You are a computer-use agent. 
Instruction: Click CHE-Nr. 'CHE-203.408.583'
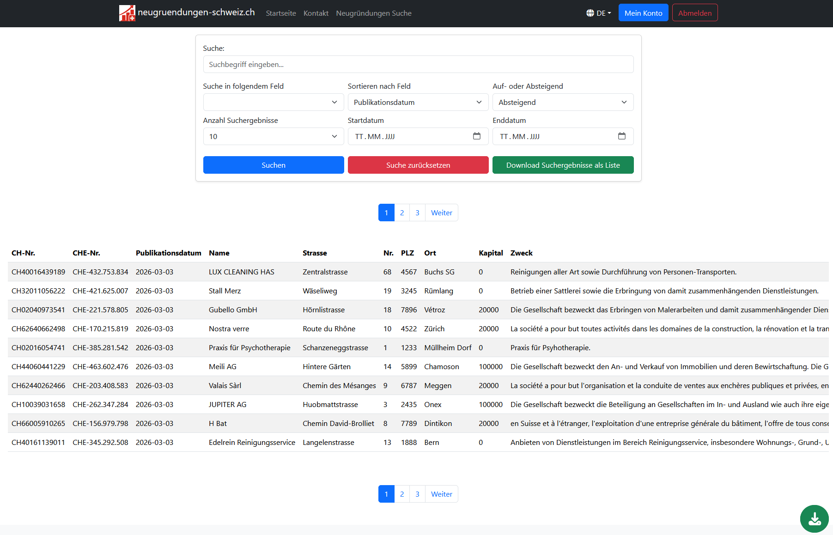(100, 385)
